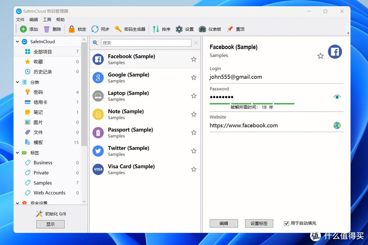The width and height of the screenshot is (368, 245).
Task: Collapse the 分类 category section
Action: tap(18, 82)
